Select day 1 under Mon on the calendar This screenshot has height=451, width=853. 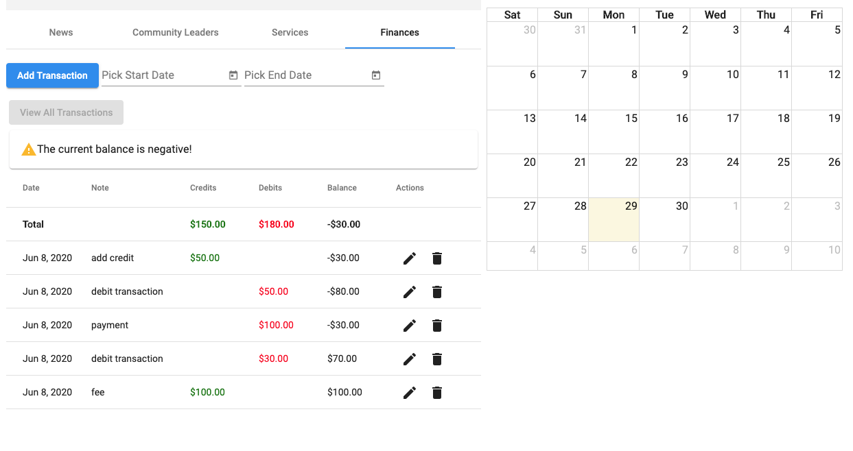pyautogui.click(x=614, y=44)
